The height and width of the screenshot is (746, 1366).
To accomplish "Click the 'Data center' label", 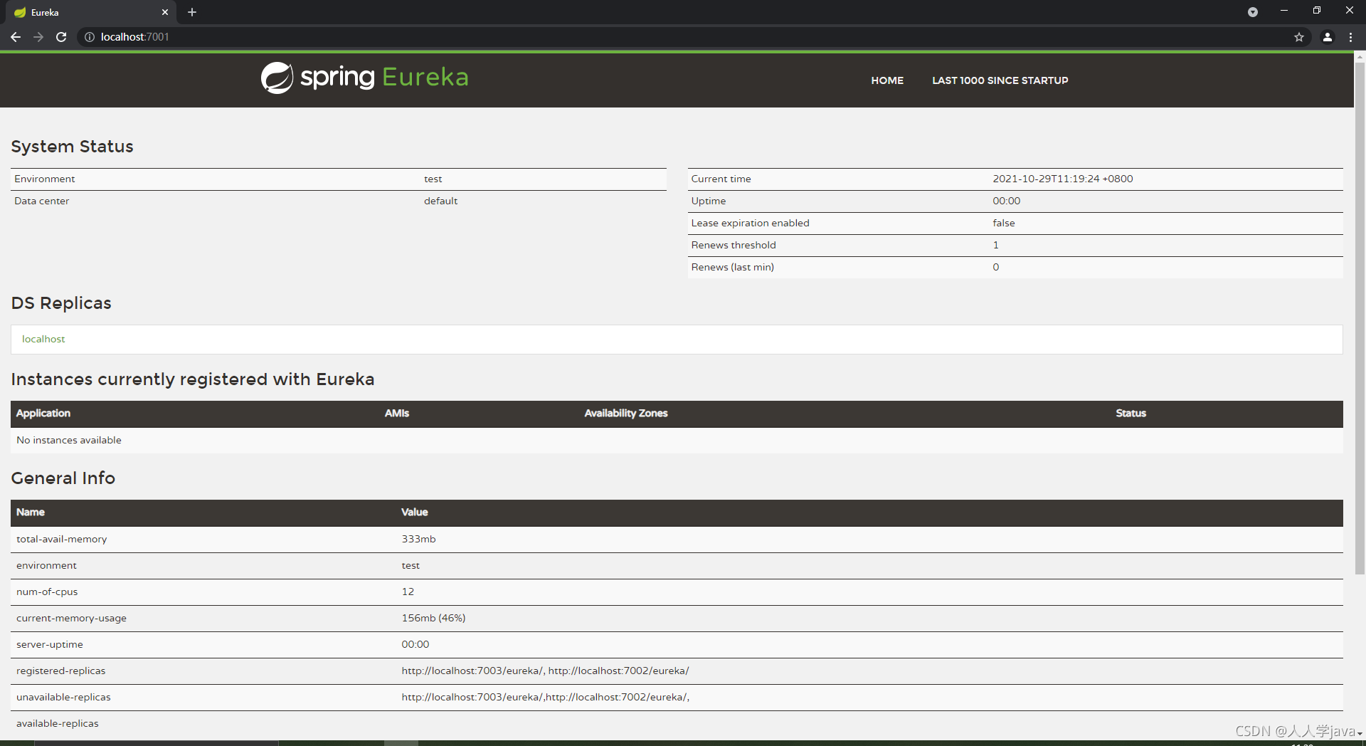I will 42,201.
